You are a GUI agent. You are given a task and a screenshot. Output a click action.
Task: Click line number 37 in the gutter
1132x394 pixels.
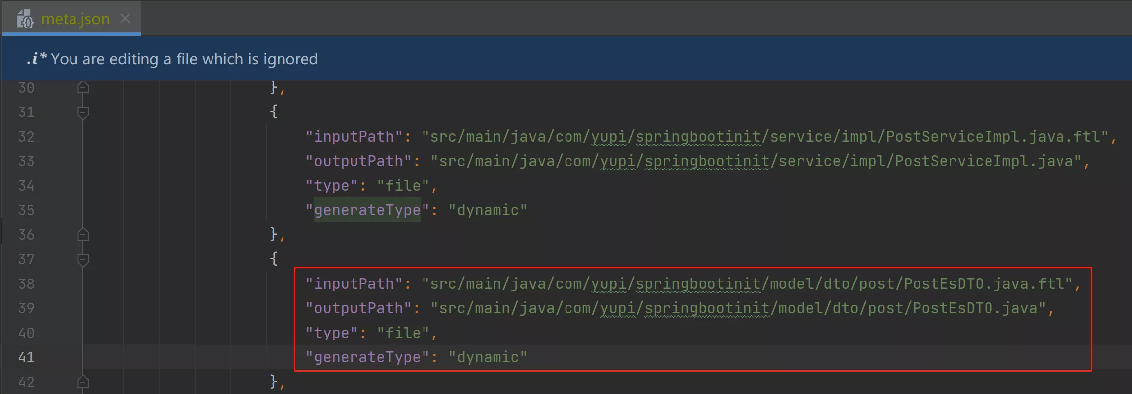26,259
